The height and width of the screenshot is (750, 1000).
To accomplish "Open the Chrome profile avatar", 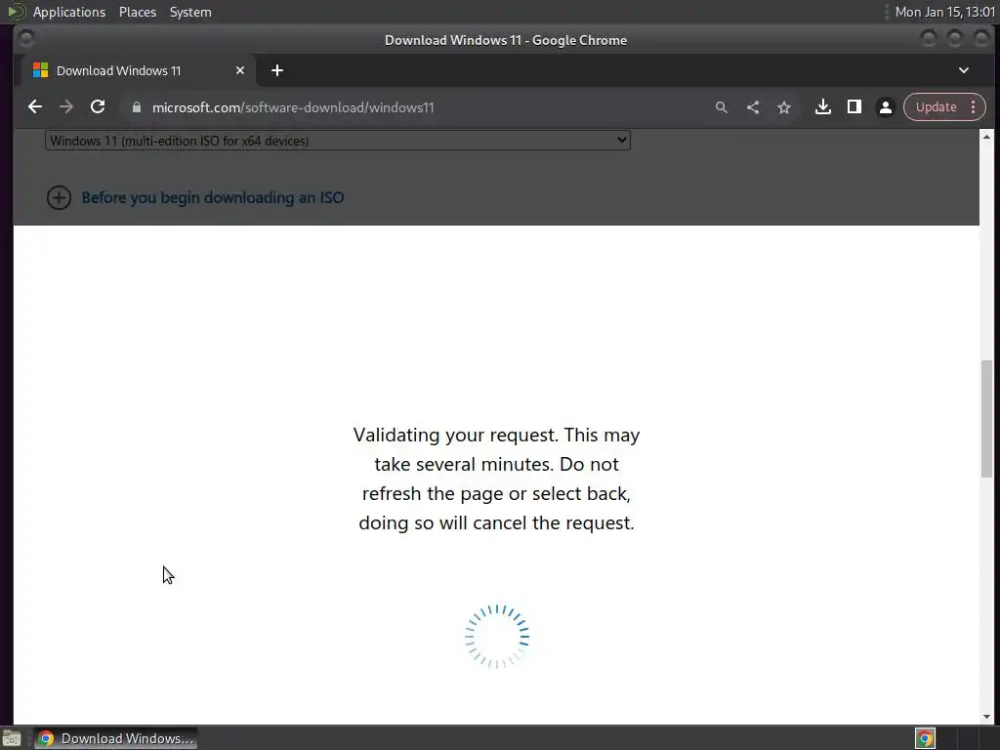I will pyautogui.click(x=885, y=107).
